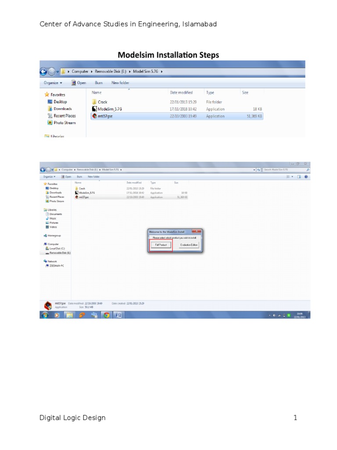
Task: Open Videos library in lower Explorer sidebar
Action: pyautogui.click(x=51, y=227)
